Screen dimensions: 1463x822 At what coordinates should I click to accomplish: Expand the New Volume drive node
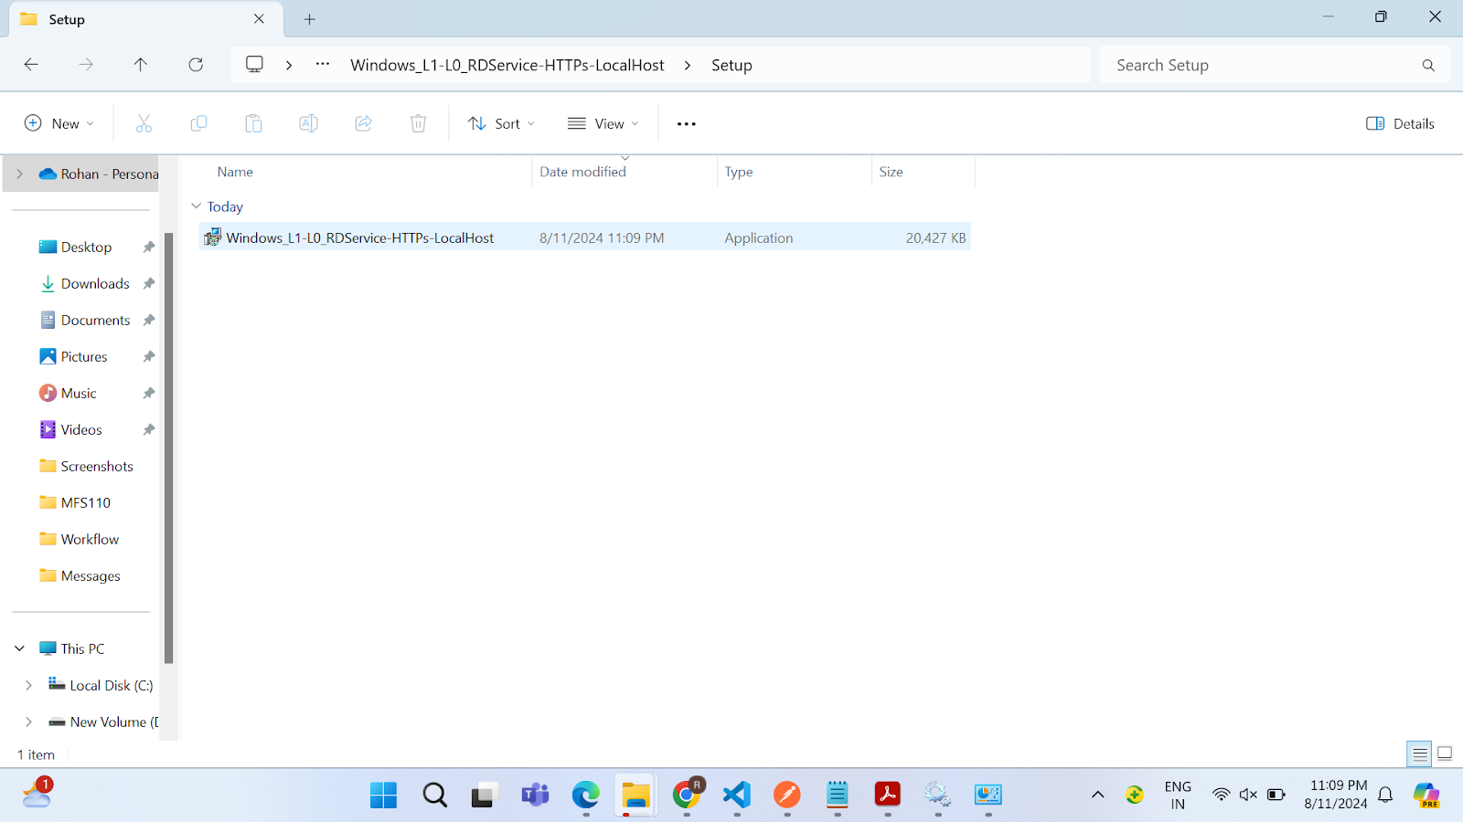click(x=28, y=722)
